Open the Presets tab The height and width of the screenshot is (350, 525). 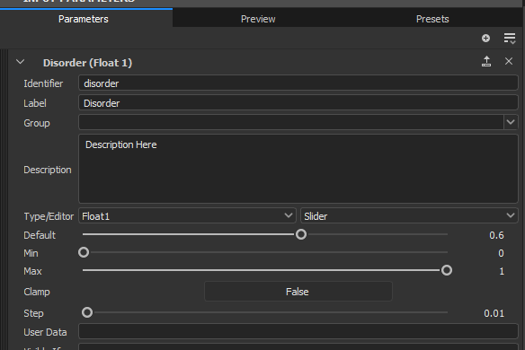click(432, 19)
